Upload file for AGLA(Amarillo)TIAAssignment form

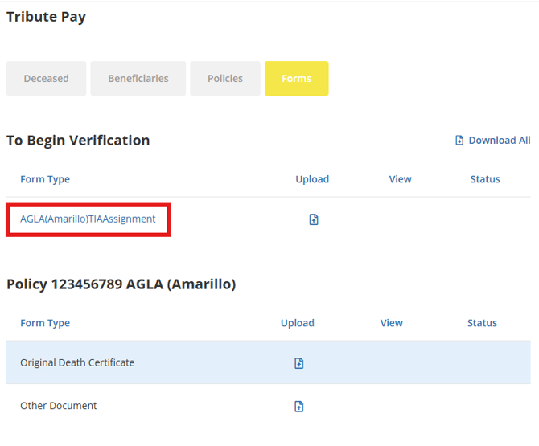pyautogui.click(x=314, y=219)
